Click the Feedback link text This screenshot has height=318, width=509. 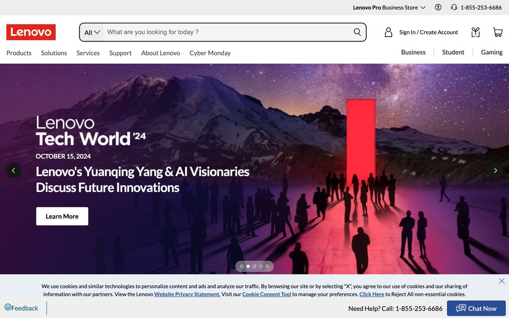pyautogui.click(x=25, y=308)
